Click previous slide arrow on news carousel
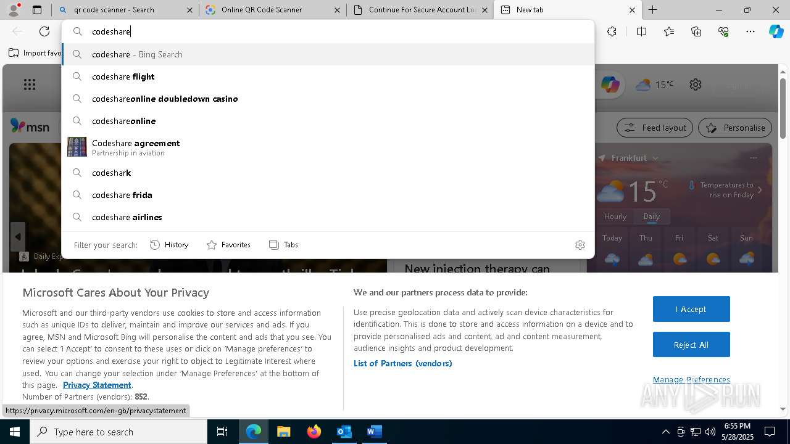This screenshot has height=444, width=790. point(17,237)
